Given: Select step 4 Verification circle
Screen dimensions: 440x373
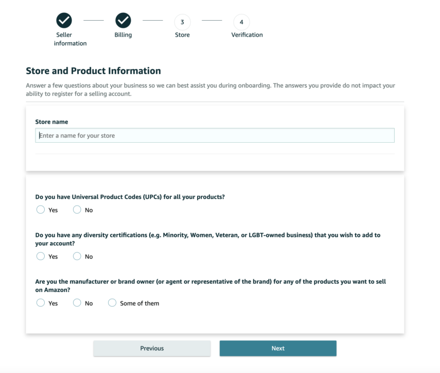Looking at the screenshot, I should coord(241,22).
